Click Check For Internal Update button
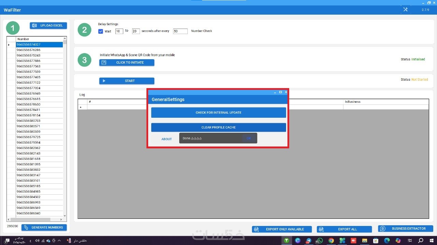437x245 pixels. click(x=218, y=113)
